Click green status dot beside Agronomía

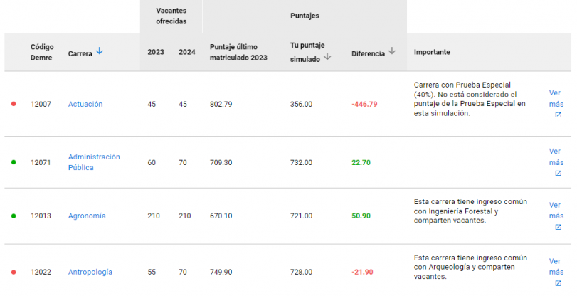coord(14,216)
